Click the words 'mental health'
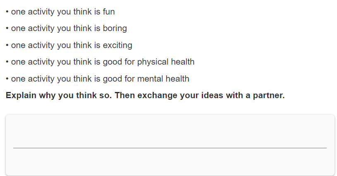 [x=163, y=79]
